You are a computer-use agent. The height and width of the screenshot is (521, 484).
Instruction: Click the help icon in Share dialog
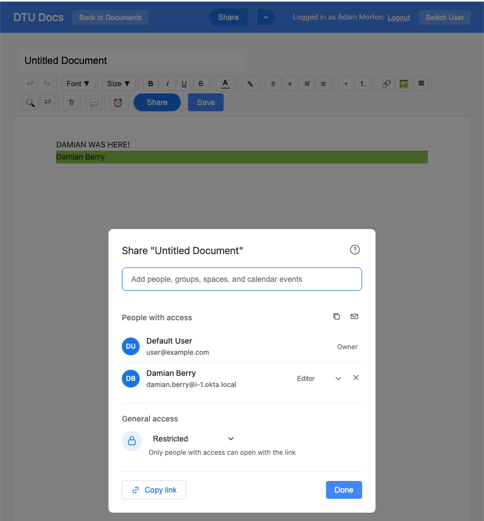(x=355, y=250)
